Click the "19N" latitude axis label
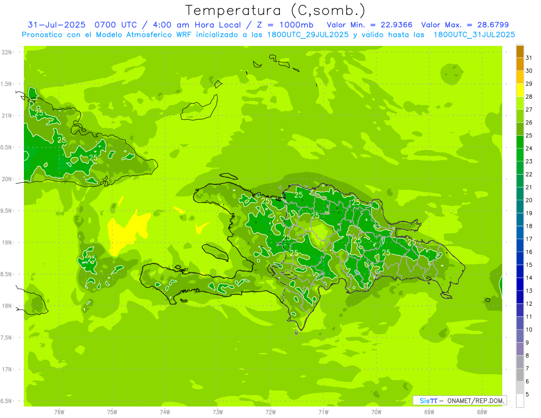541x418 pixels. pyautogui.click(x=7, y=243)
